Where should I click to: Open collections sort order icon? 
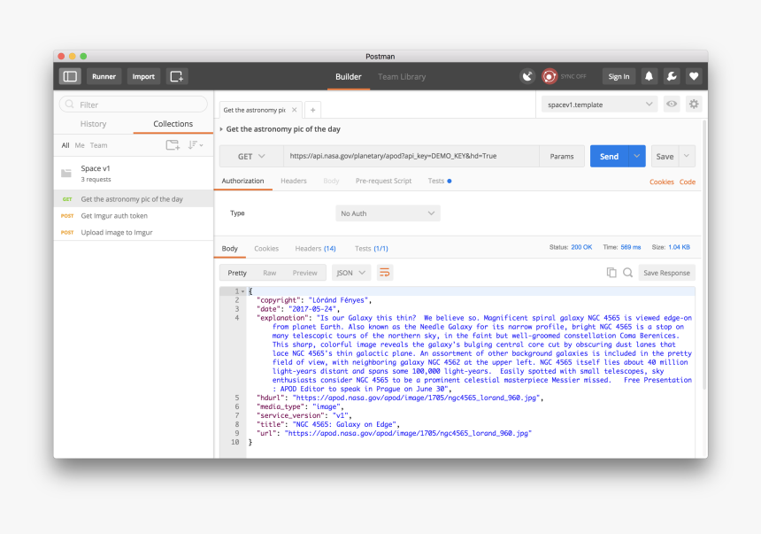pos(195,145)
